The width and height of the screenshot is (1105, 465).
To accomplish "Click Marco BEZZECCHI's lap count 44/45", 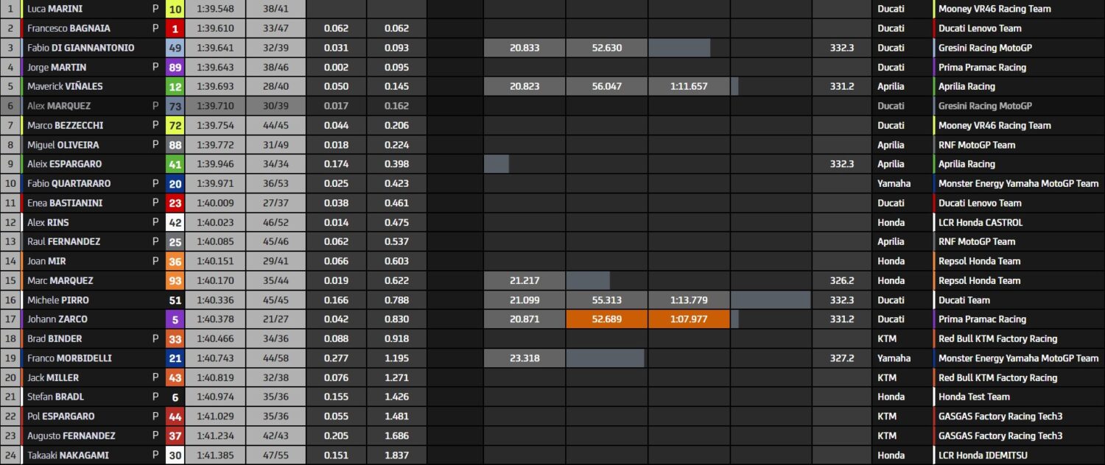I will [276, 125].
